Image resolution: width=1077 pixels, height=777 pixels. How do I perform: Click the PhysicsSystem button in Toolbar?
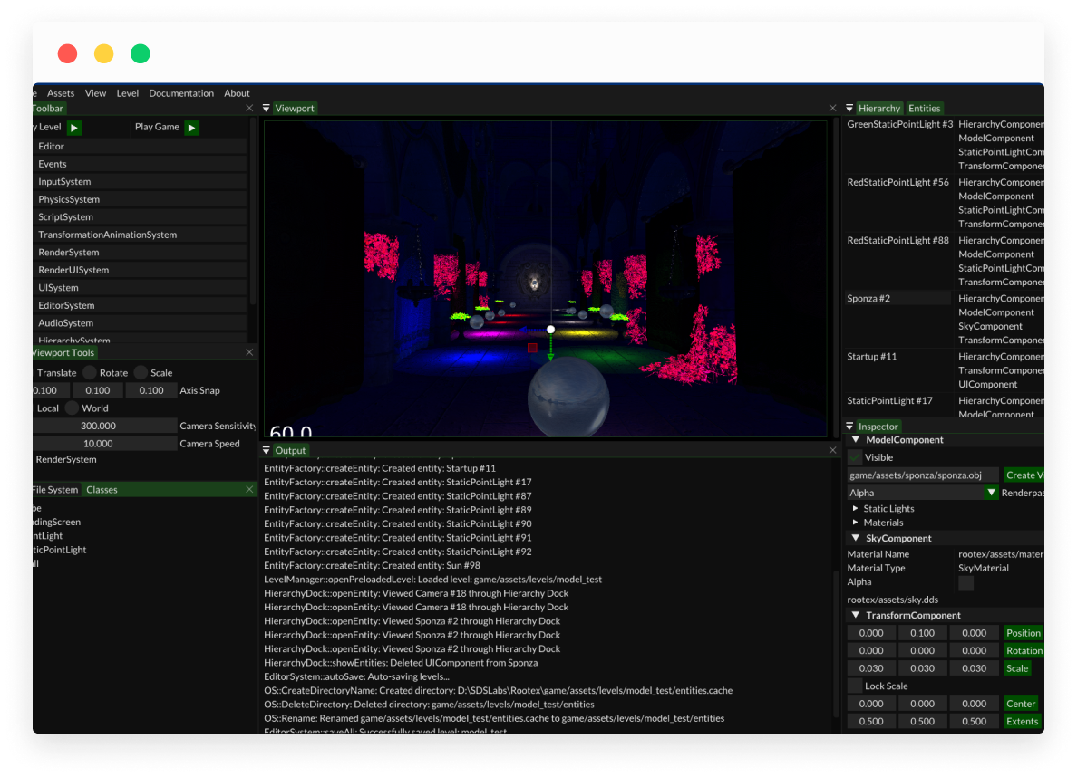tap(138, 199)
